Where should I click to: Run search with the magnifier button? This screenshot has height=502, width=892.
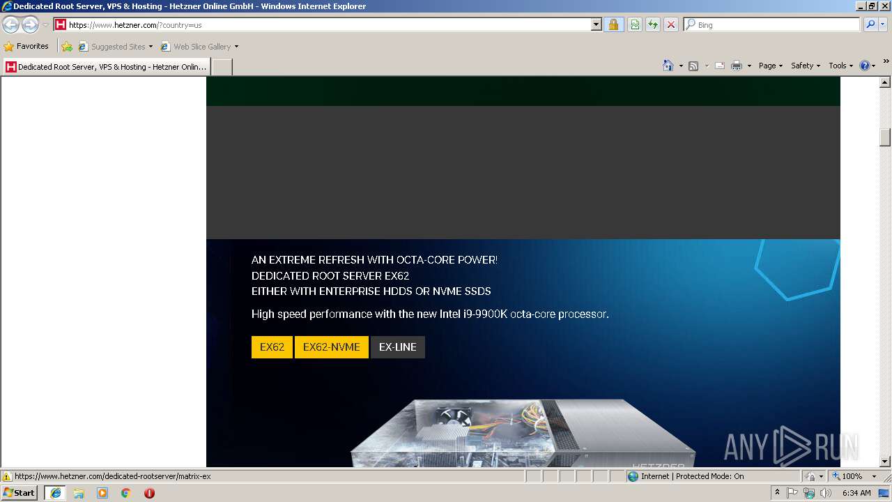point(870,24)
